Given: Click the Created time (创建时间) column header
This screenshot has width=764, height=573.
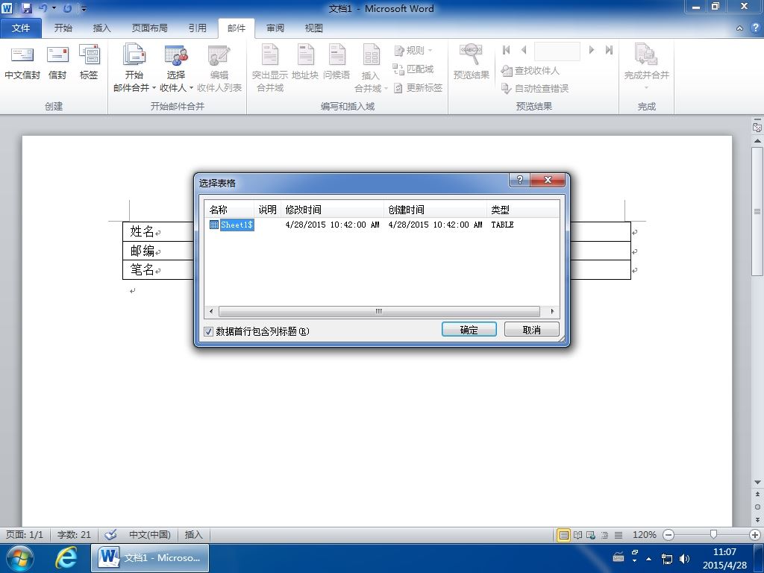Looking at the screenshot, I should pos(435,210).
